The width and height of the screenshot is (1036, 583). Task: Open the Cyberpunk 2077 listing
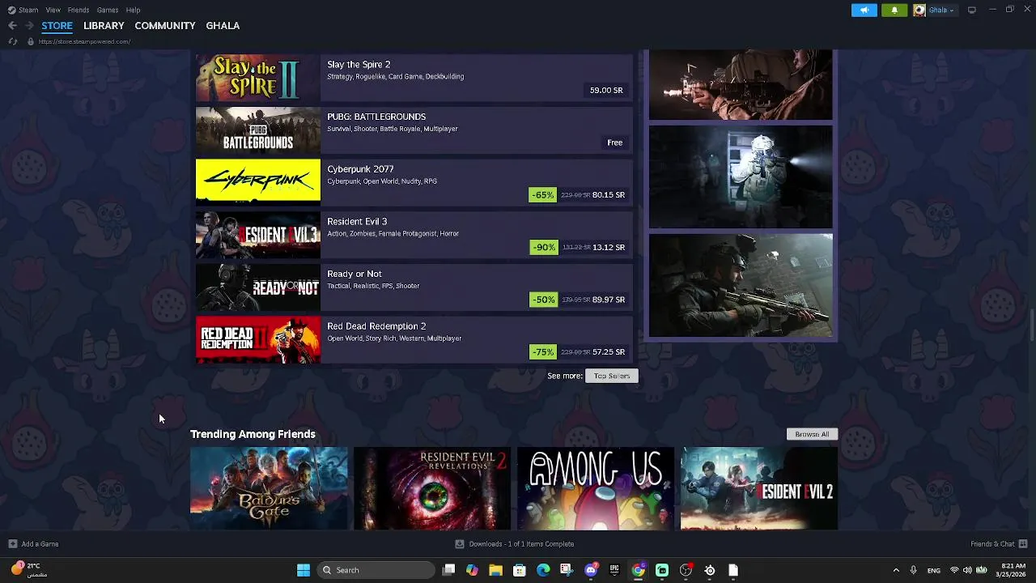tap(414, 183)
